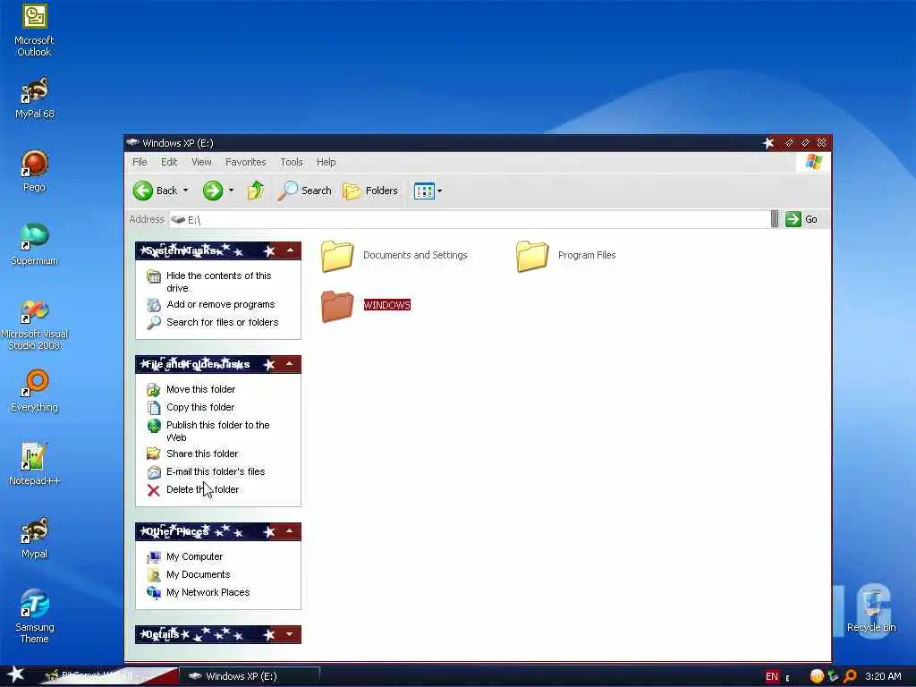Open the Everything search shortcut
This screenshot has height=687, width=916.
point(34,391)
